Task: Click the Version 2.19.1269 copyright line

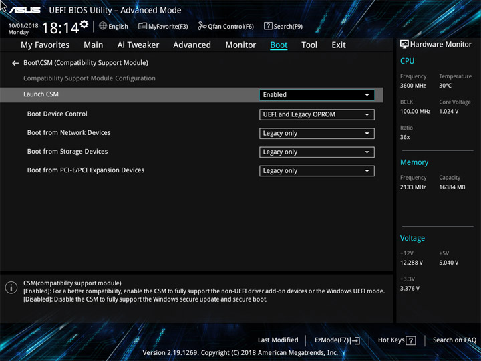Action: click(240, 353)
